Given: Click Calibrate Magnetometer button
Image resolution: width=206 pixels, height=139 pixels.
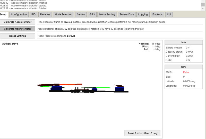Looking at the screenshot, I should point(18,29).
